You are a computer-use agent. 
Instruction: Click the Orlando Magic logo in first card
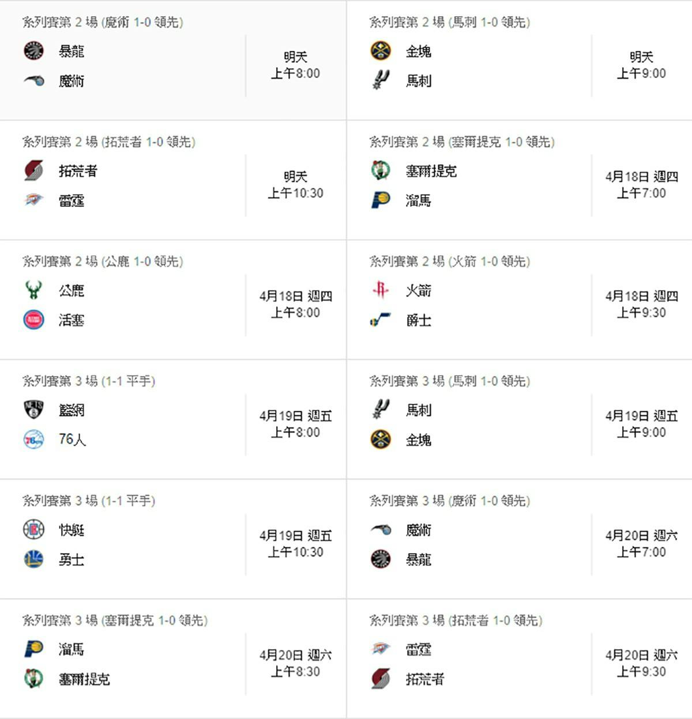[33, 81]
